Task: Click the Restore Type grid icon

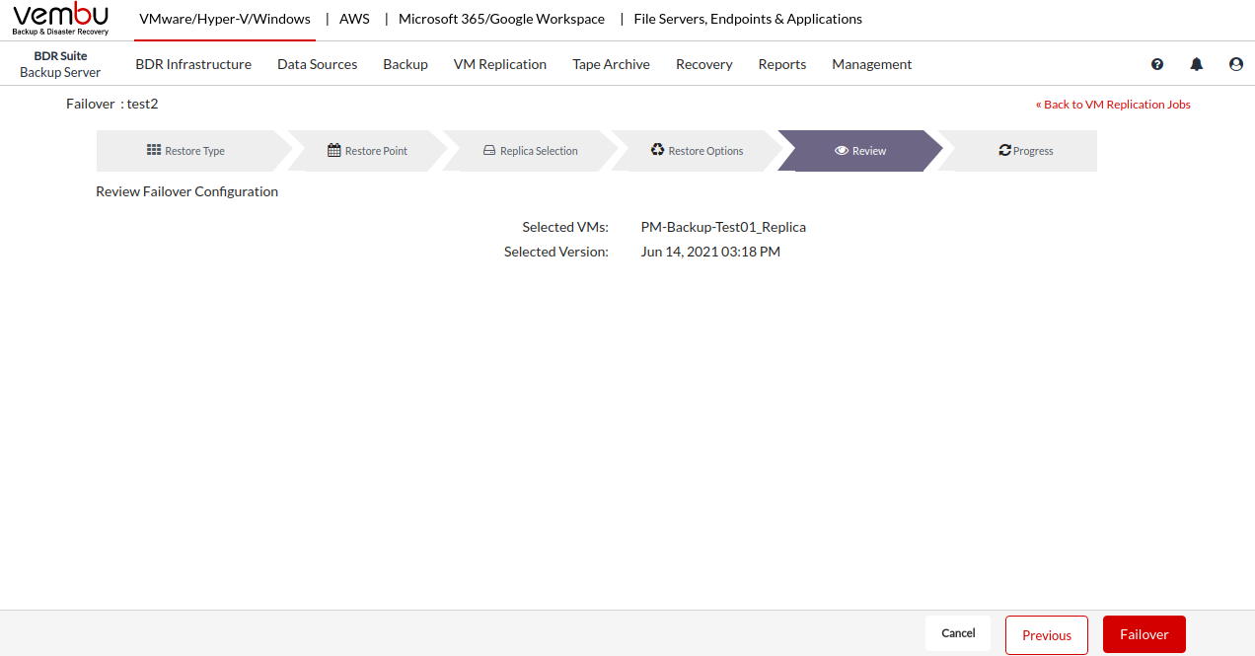Action: 154,150
